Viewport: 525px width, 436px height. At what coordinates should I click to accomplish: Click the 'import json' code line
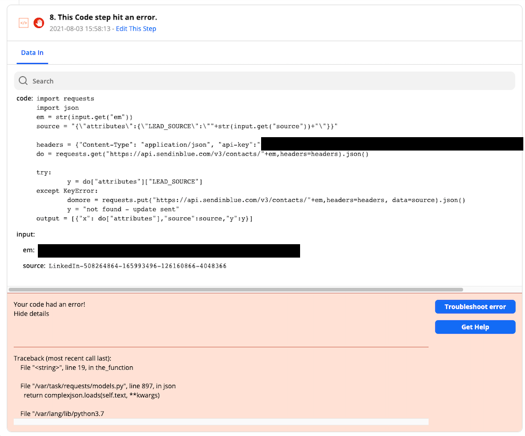[57, 108]
